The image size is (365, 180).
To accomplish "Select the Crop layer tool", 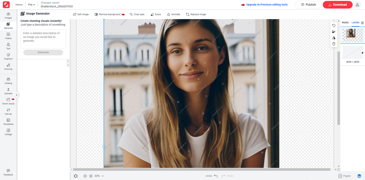I will point(137,15).
